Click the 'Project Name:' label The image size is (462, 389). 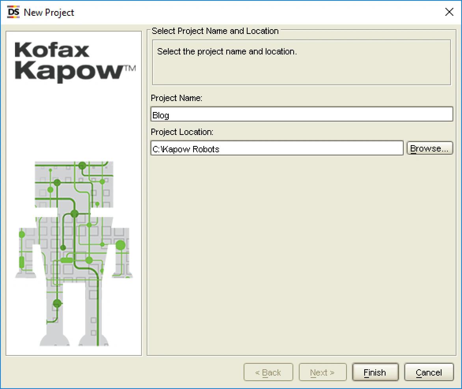tap(177, 98)
